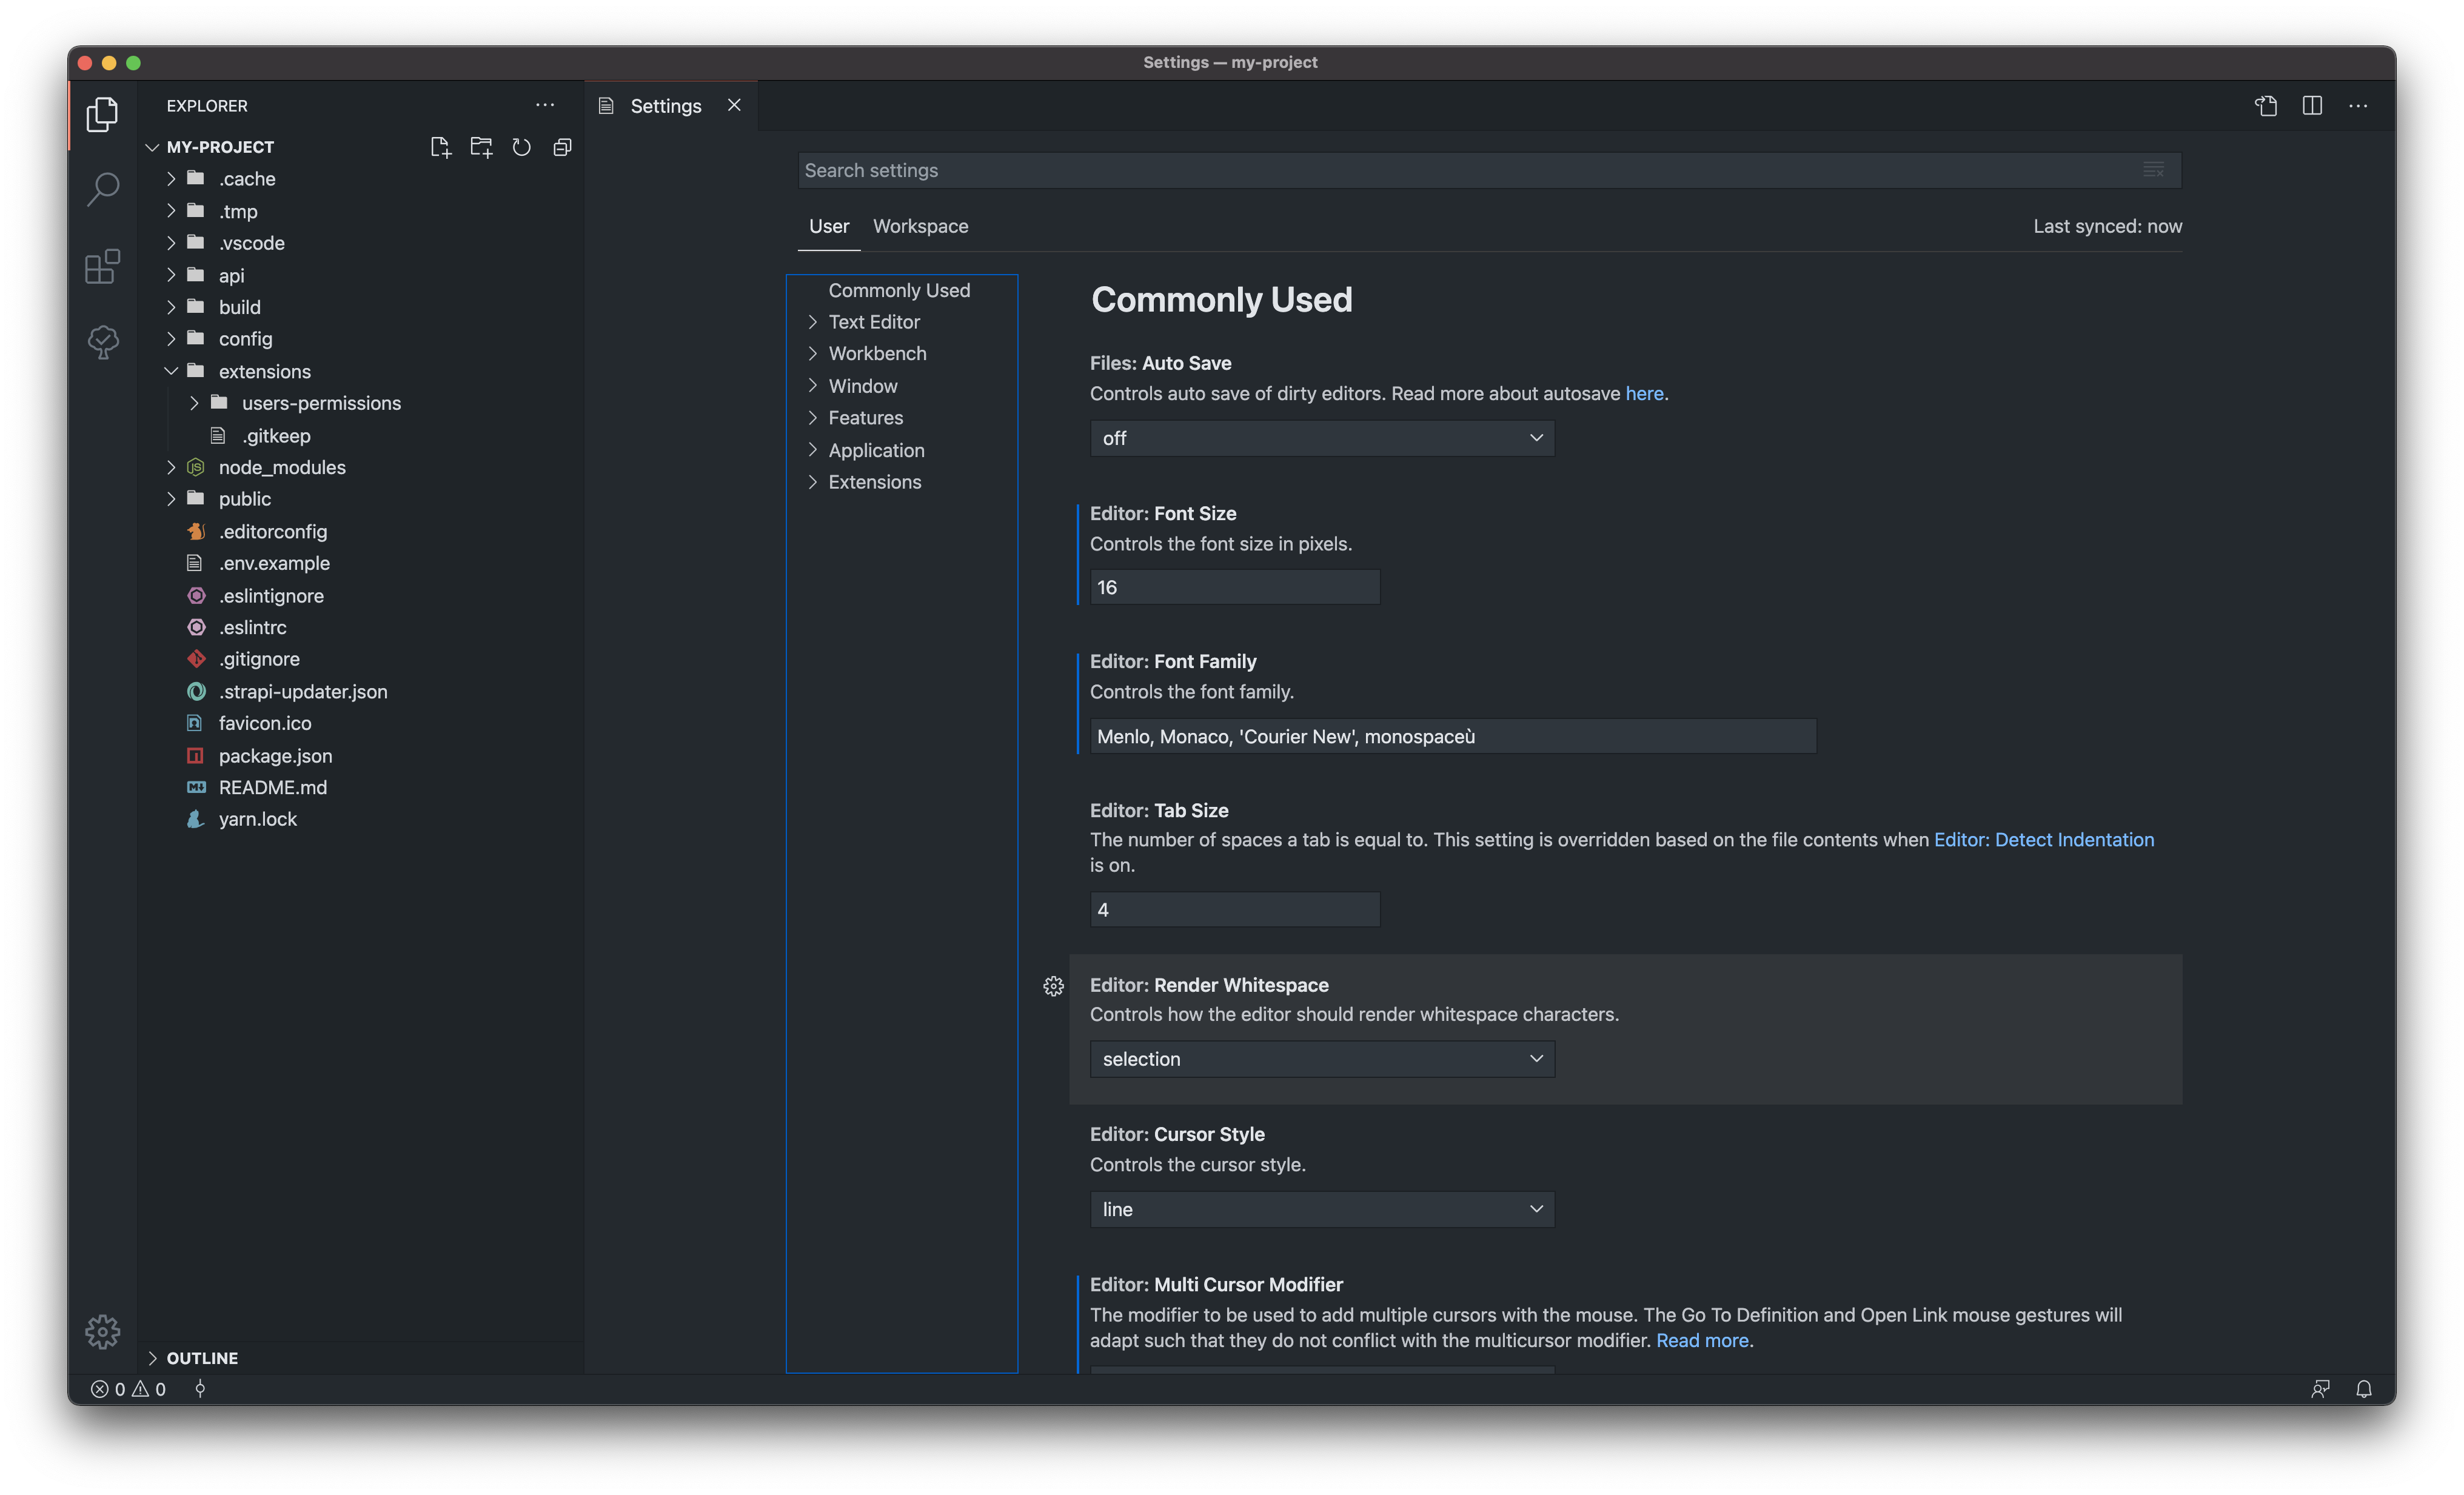Click the New Folder icon in Explorer

(x=481, y=147)
